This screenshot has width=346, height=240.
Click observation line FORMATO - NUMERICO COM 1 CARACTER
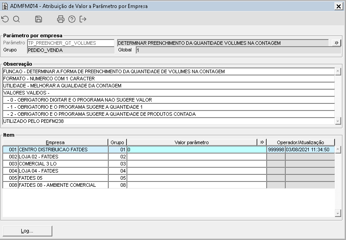click(169, 79)
